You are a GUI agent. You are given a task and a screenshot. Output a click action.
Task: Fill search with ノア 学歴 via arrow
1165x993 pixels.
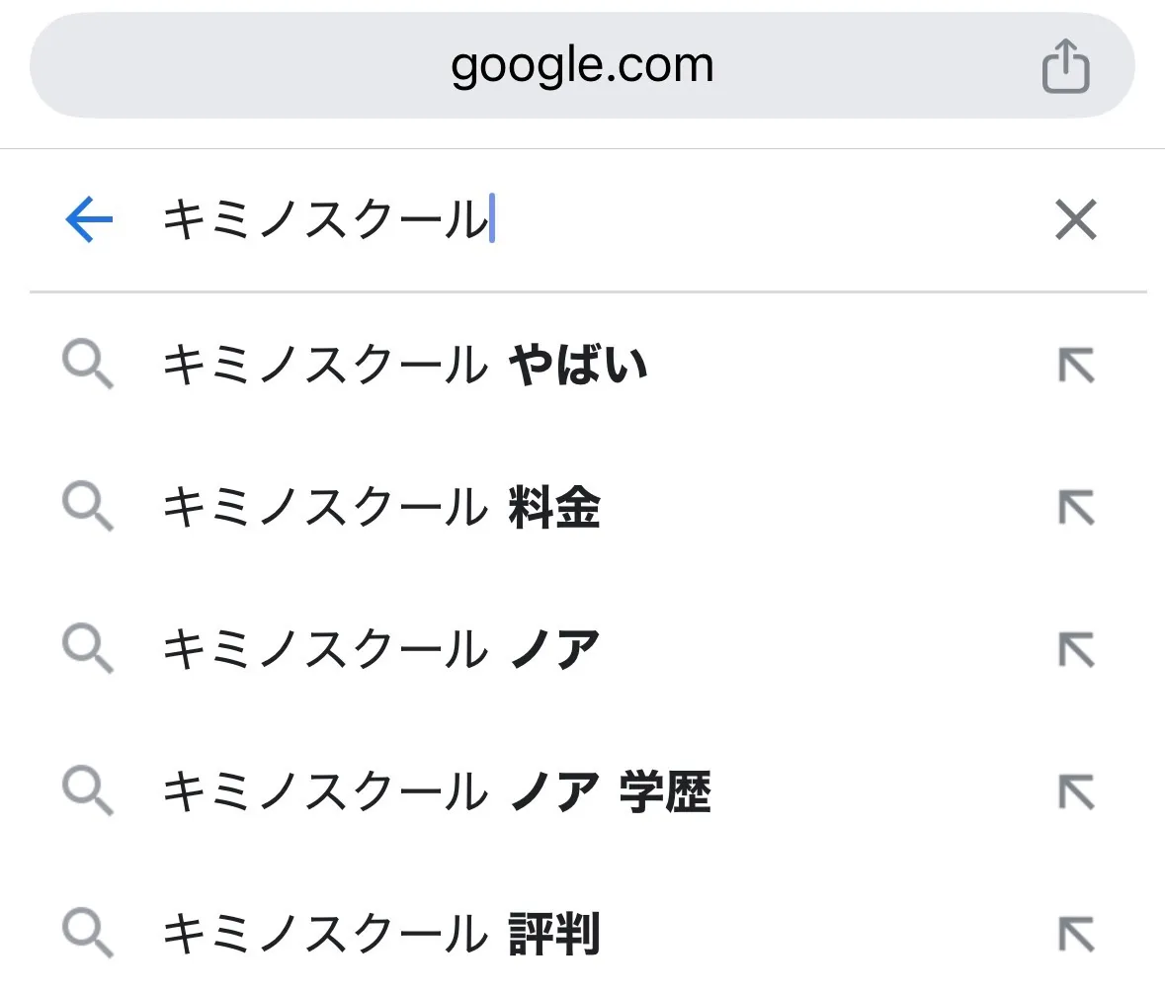tap(1075, 792)
